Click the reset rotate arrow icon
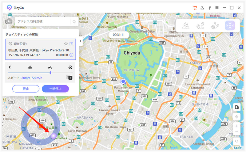The image size is (246, 152). pos(236,141)
